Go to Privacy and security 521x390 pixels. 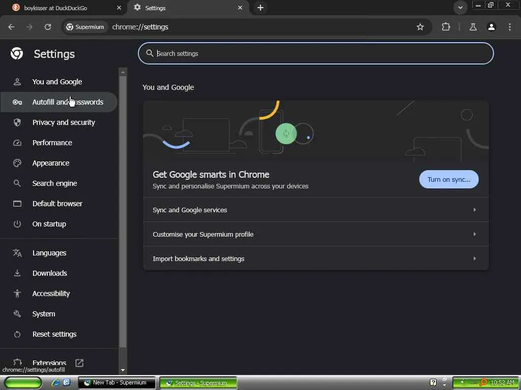pyautogui.click(x=59, y=122)
